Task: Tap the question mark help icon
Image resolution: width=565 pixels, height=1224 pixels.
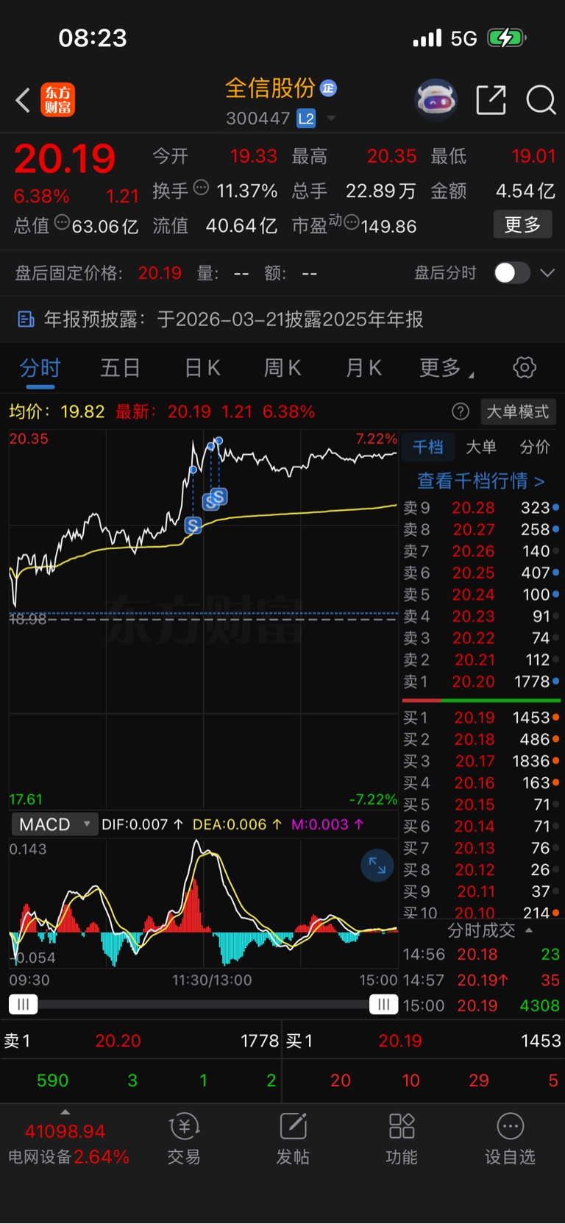Action: (x=461, y=411)
